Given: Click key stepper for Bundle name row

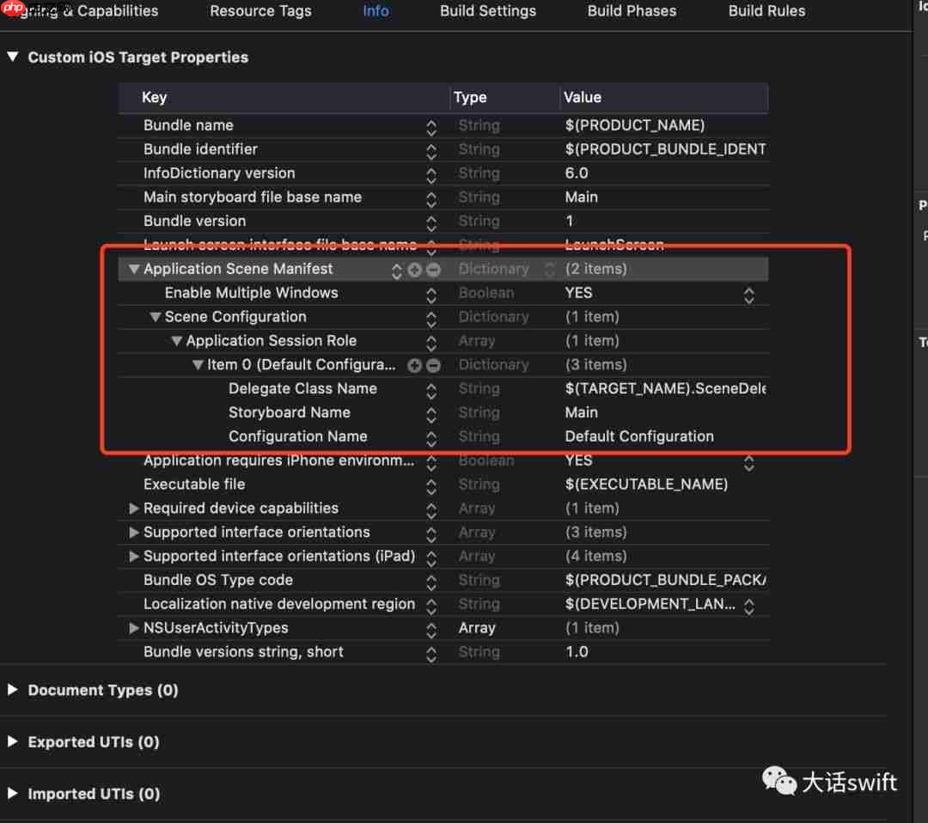Looking at the screenshot, I should click(x=431, y=126).
